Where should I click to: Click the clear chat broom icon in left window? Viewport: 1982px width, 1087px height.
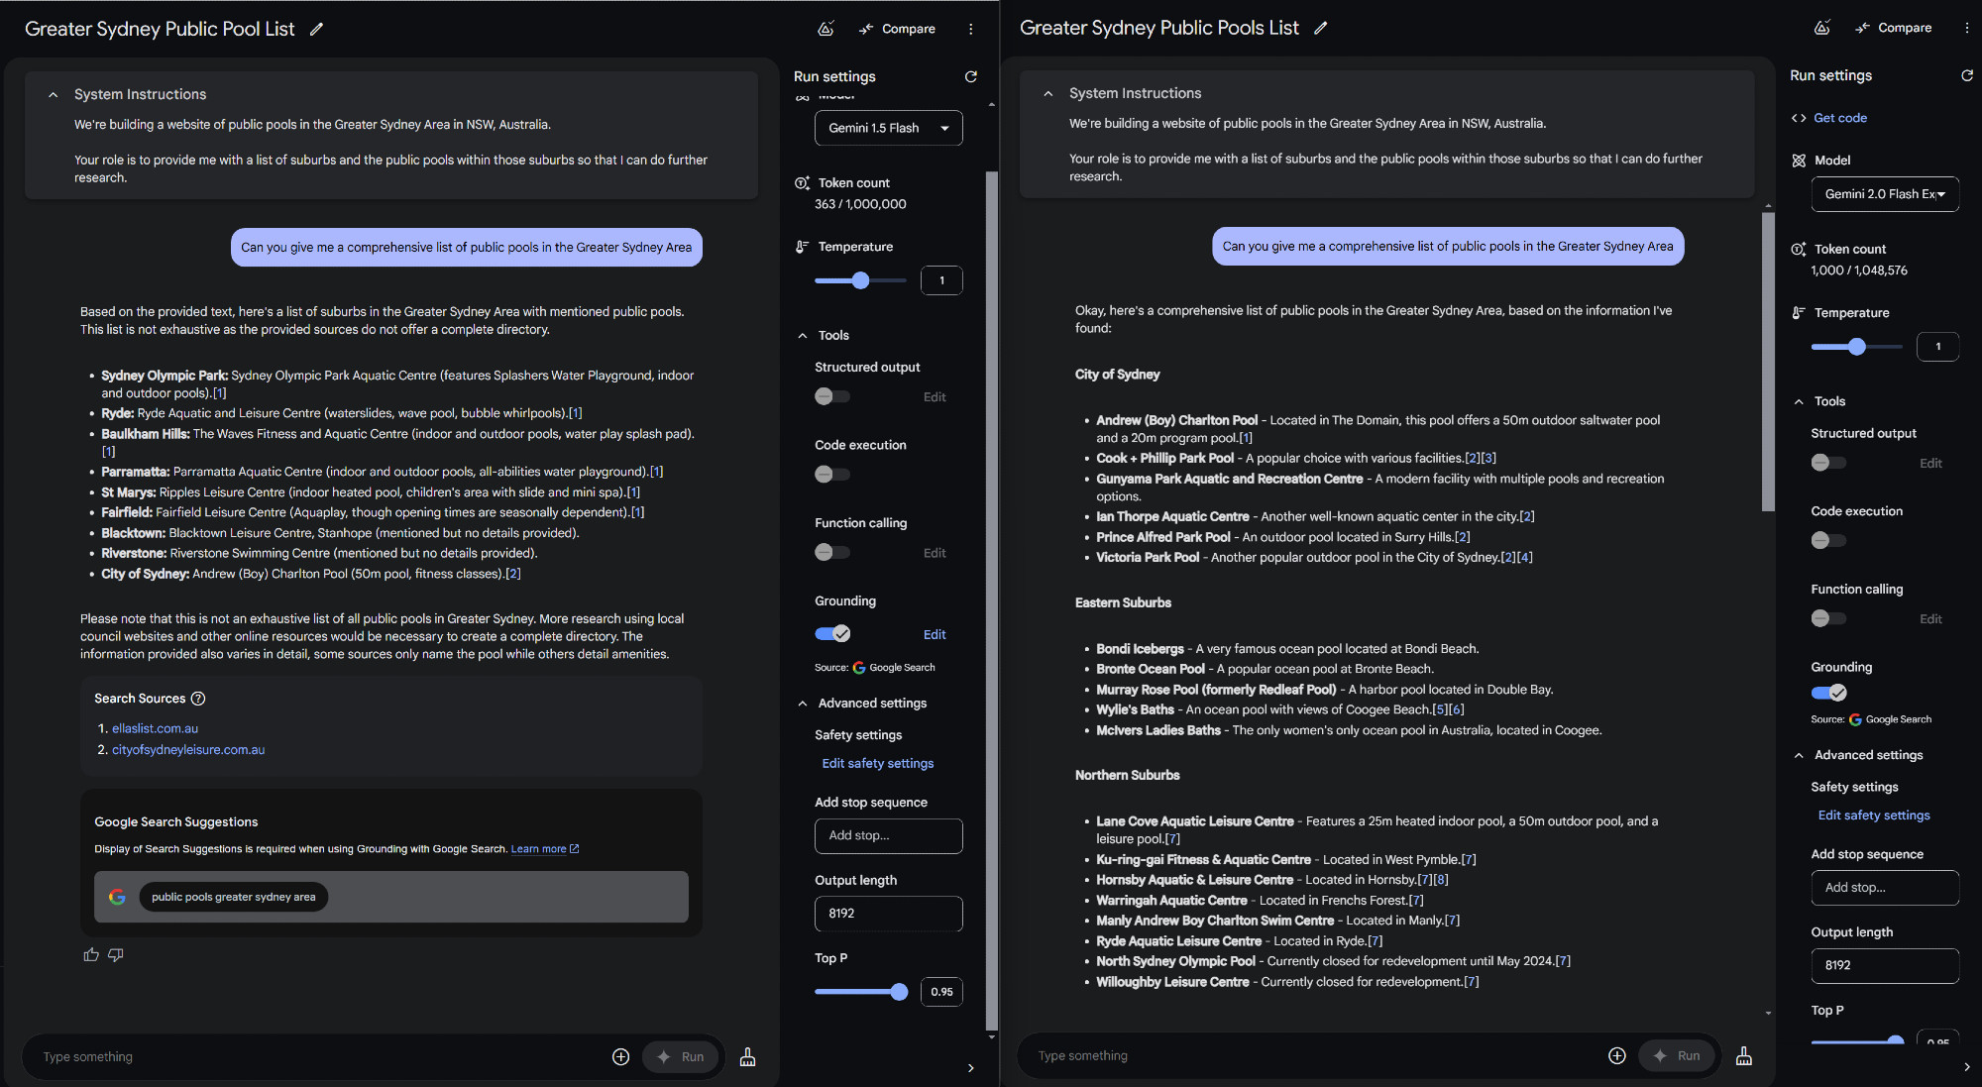pos(748,1057)
